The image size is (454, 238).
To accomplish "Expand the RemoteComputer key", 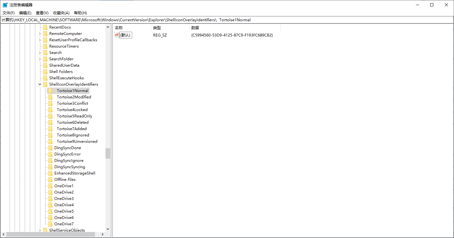I will [40, 34].
